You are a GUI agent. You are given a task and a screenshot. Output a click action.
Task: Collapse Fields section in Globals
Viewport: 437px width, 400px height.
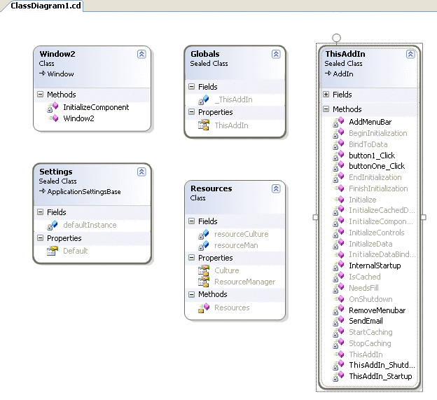click(x=191, y=87)
